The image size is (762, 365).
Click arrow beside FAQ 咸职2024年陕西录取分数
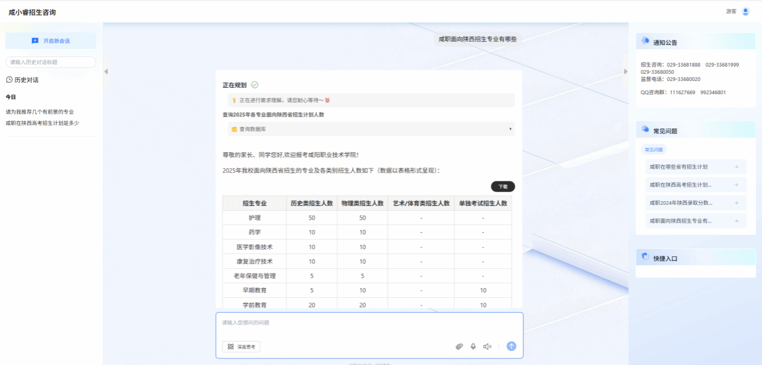point(736,203)
